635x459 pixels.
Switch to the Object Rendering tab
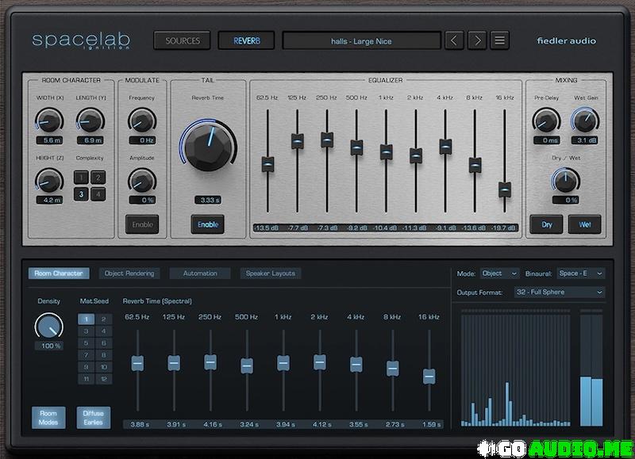(x=130, y=273)
